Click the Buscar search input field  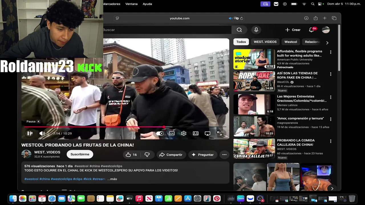[x=167, y=30]
